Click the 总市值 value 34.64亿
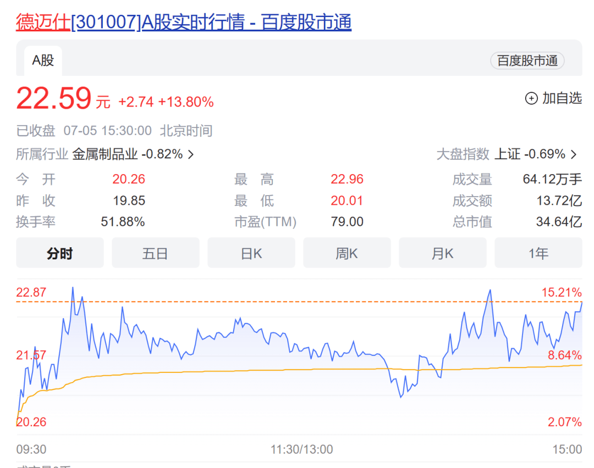Image resolution: width=594 pixels, height=468 pixels. (x=559, y=222)
